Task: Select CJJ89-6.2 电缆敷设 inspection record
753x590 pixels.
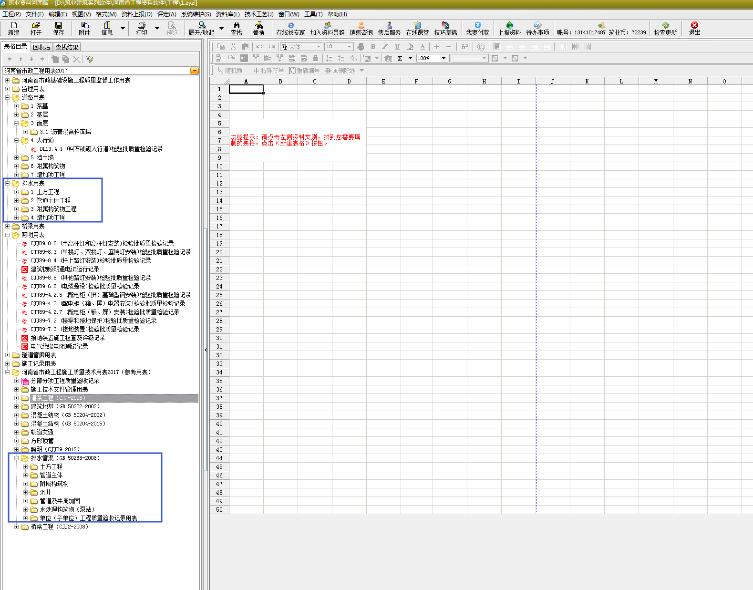Action: (85, 286)
